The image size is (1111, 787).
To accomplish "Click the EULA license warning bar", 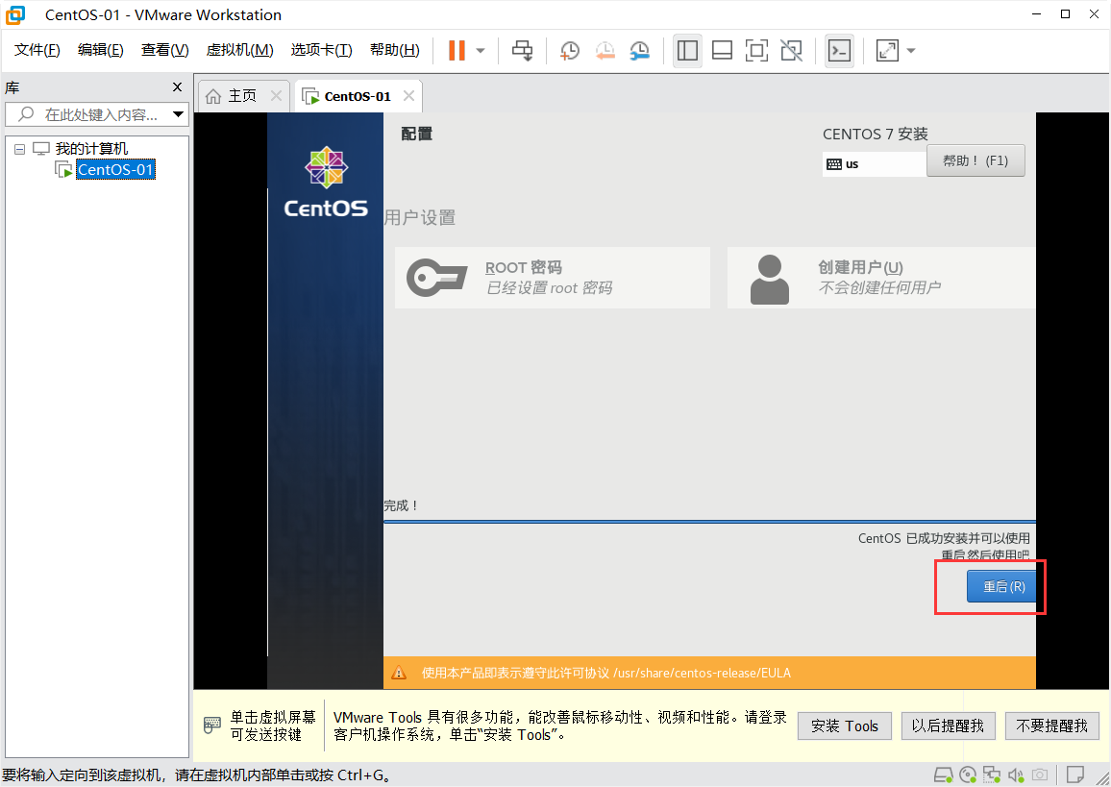I will 709,673.
